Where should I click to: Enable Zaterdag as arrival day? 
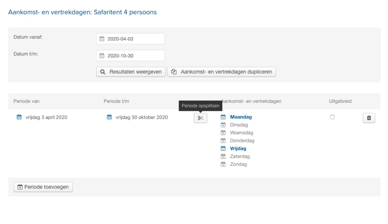point(223,156)
